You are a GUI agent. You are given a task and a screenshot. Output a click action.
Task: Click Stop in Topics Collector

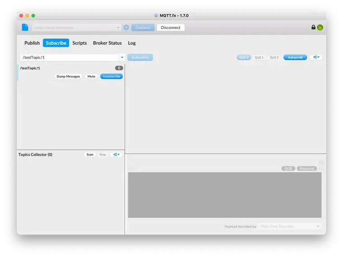(x=102, y=155)
